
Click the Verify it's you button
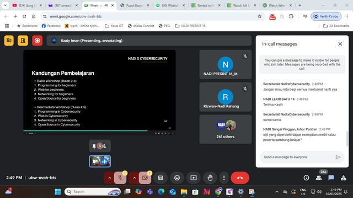[326, 16]
